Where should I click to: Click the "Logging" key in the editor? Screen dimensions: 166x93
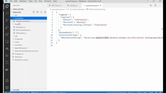click(x=63, y=15)
